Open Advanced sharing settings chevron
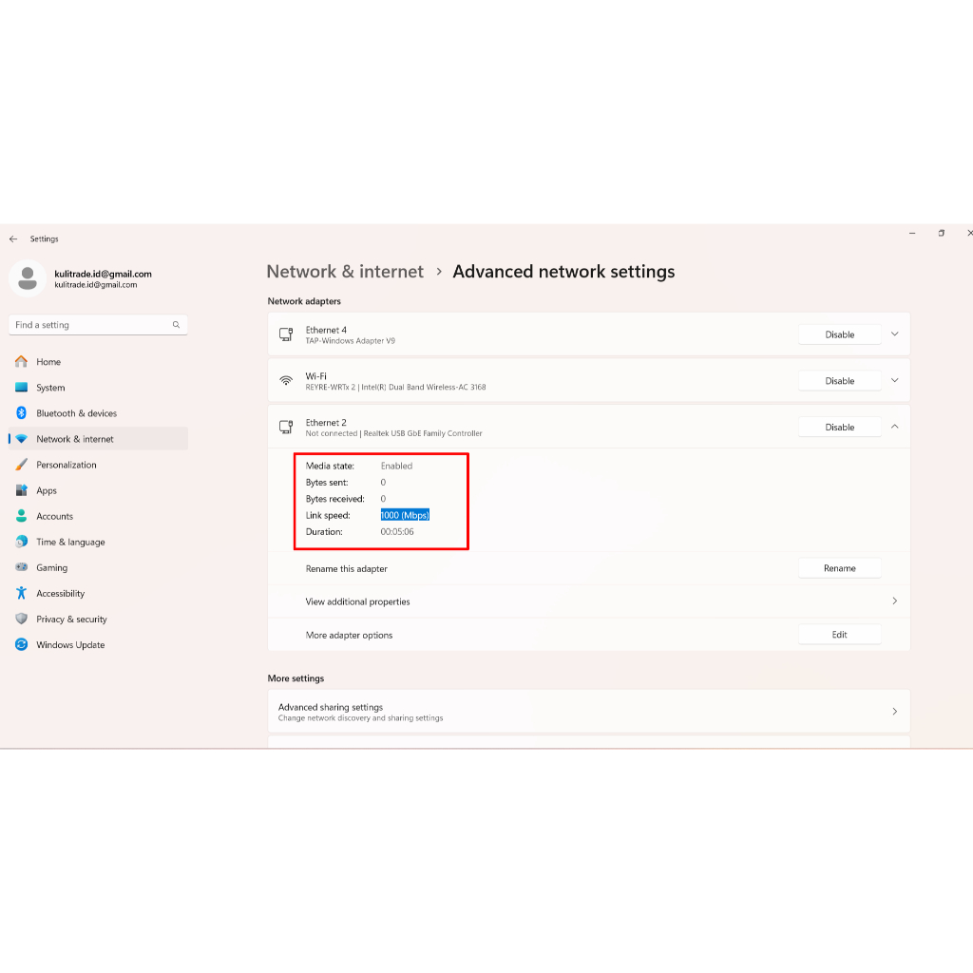Viewport: 973px width, 973px height. click(x=895, y=711)
